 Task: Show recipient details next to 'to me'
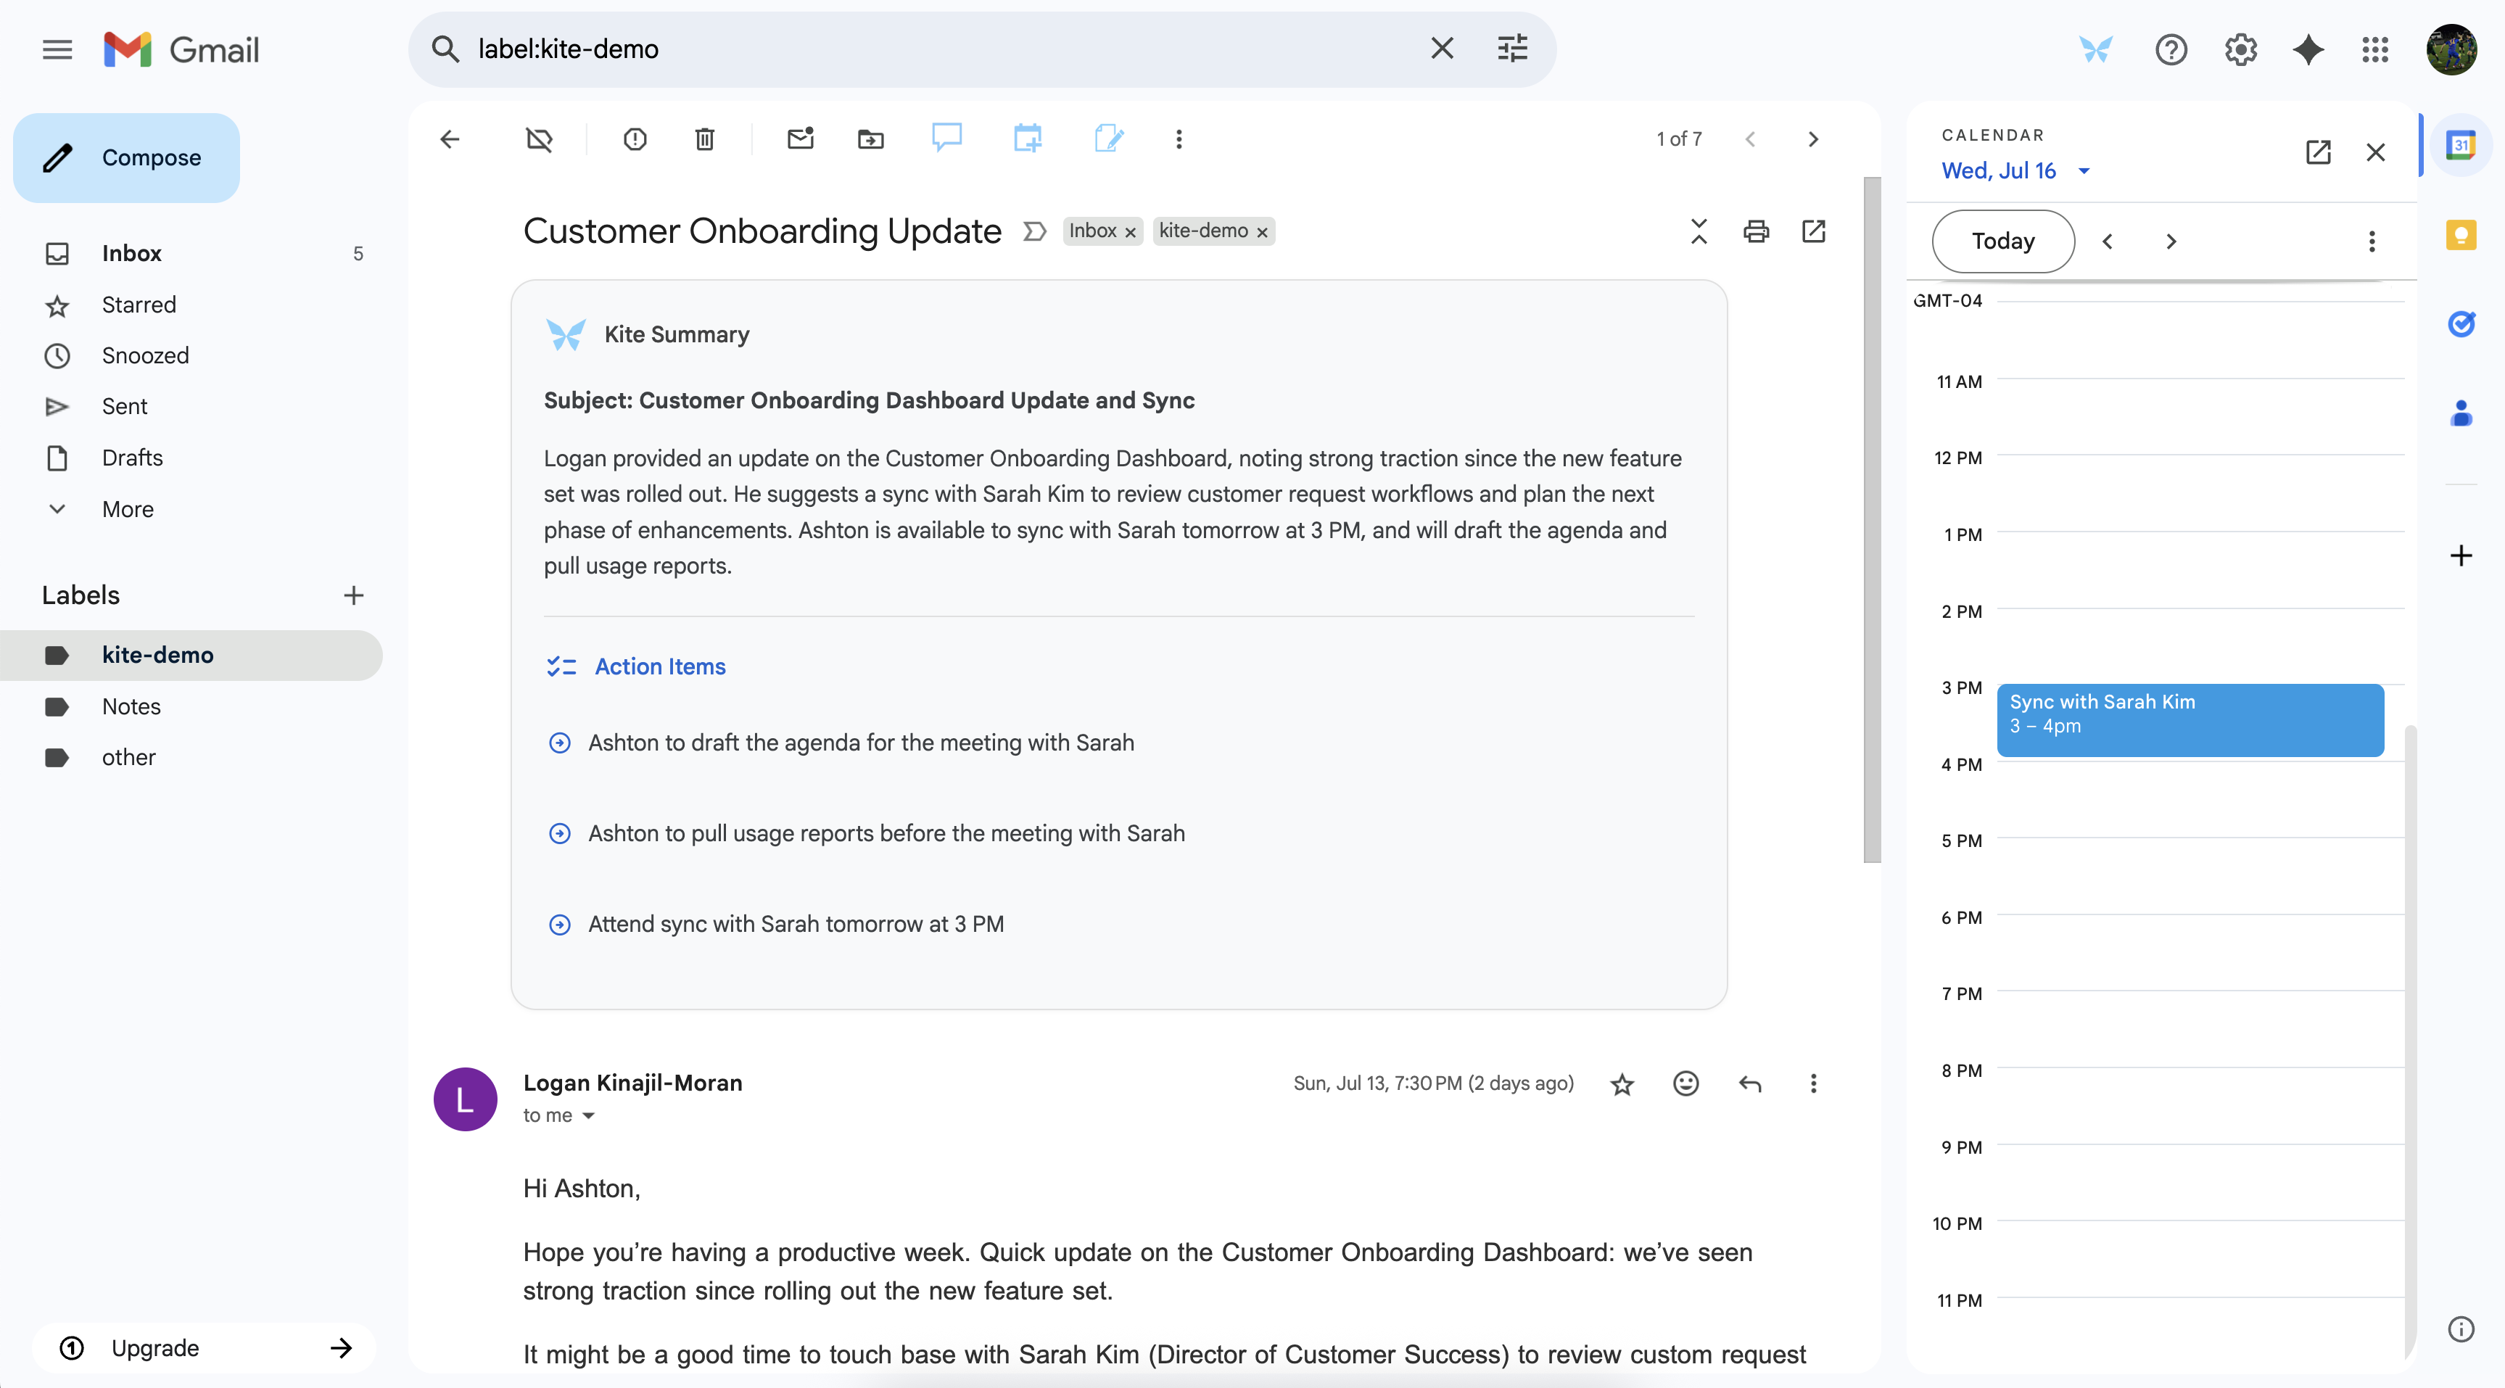[x=588, y=1115]
